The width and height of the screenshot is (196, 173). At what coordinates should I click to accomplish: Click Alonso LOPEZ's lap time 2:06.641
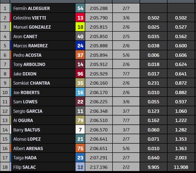pyautogui.click(x=99, y=139)
